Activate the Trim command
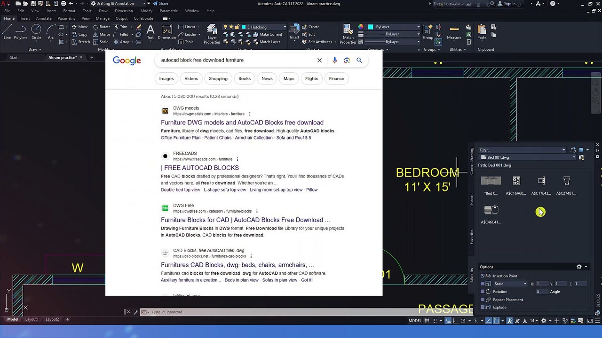This screenshot has height=338, width=602. click(120, 27)
